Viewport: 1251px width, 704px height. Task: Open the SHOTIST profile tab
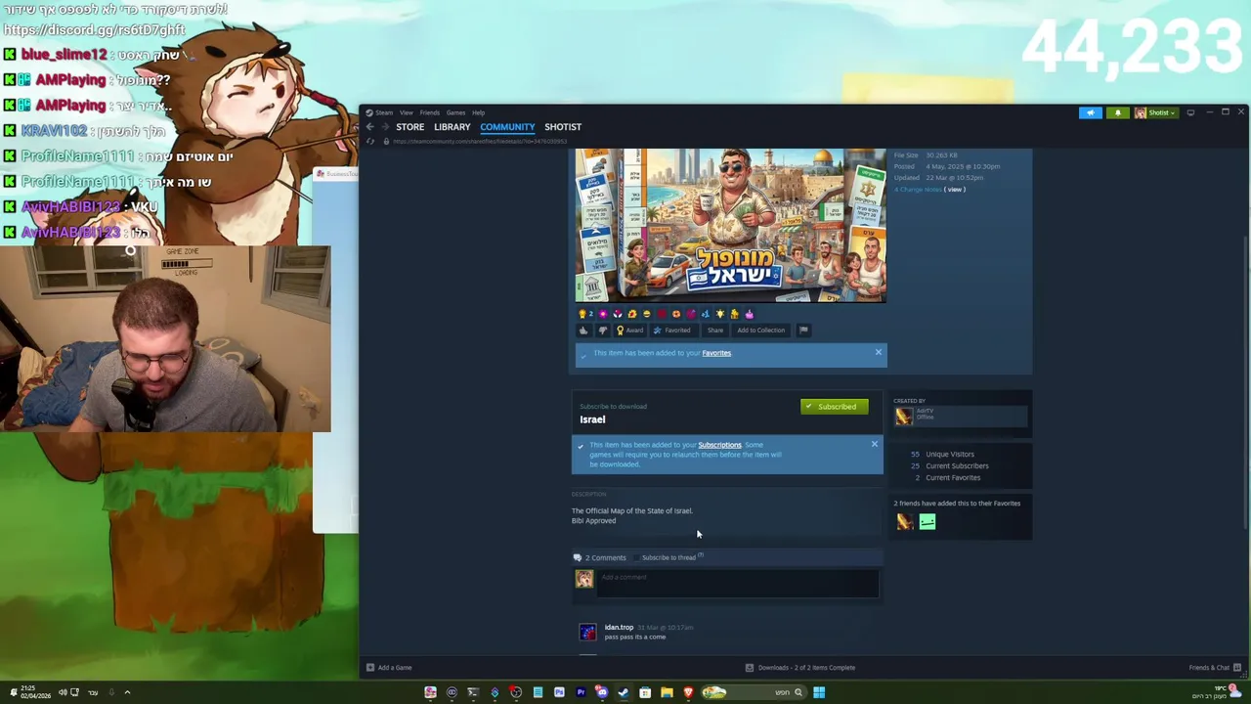click(563, 127)
